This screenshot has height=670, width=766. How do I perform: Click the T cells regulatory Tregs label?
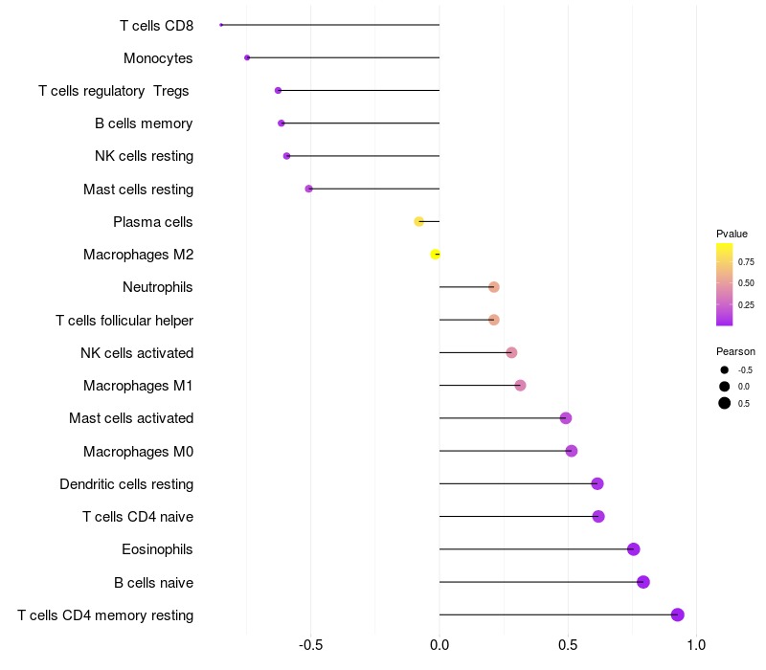114,91
